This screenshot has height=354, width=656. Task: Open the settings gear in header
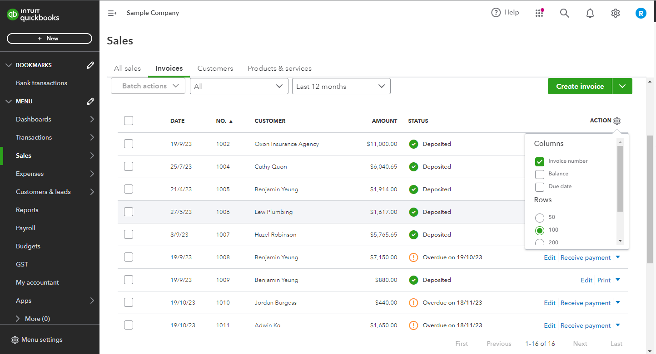[x=615, y=13]
